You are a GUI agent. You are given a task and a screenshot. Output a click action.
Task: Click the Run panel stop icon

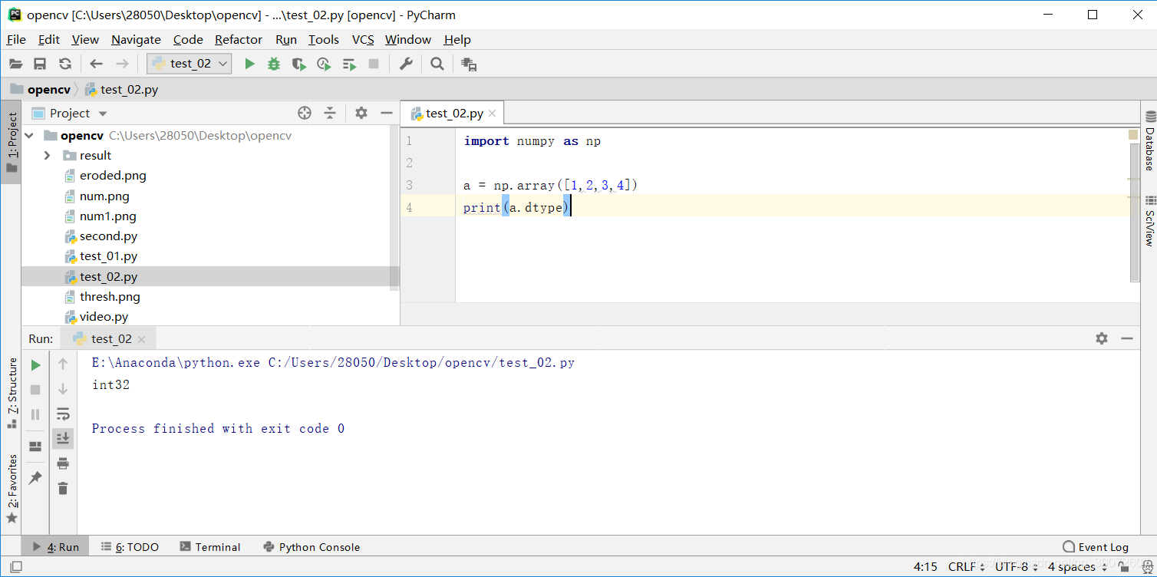pos(35,390)
